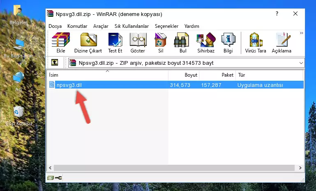Go up one folder level
The width and height of the screenshot is (316, 191).
(55, 63)
